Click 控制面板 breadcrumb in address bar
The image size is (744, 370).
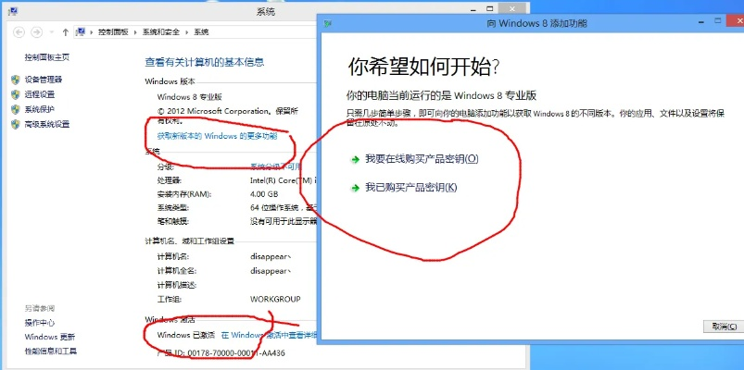[x=113, y=32]
